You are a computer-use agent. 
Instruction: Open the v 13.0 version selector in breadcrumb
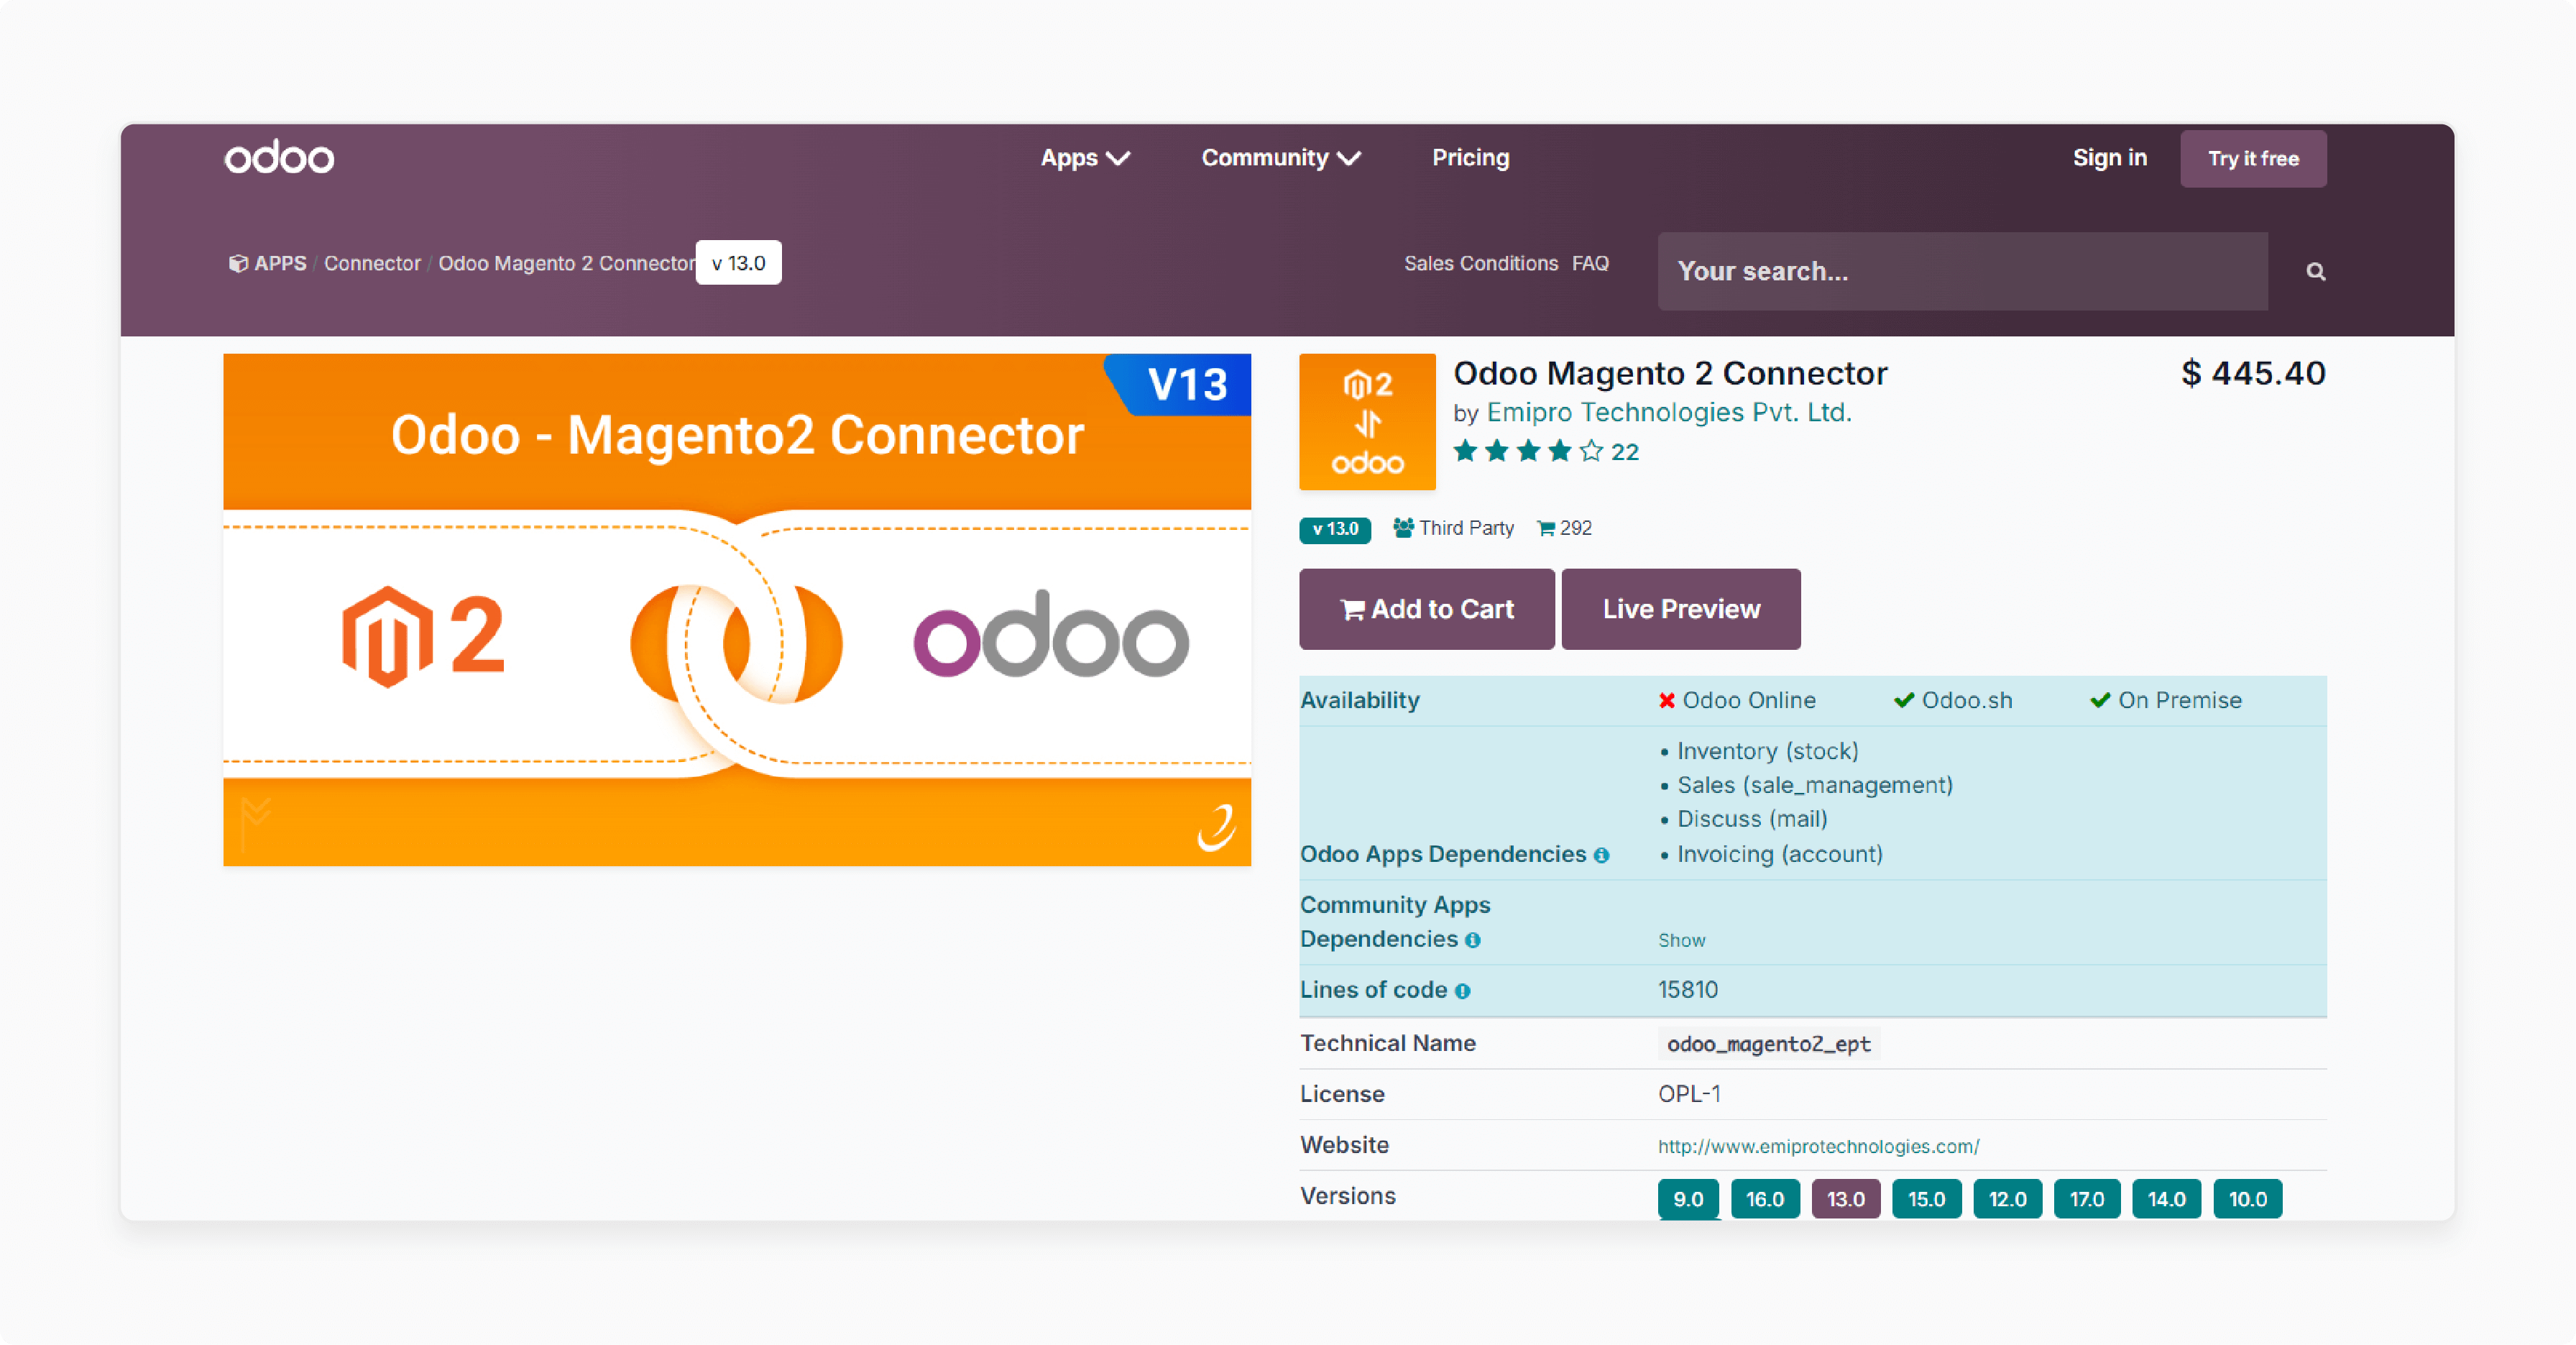[738, 263]
